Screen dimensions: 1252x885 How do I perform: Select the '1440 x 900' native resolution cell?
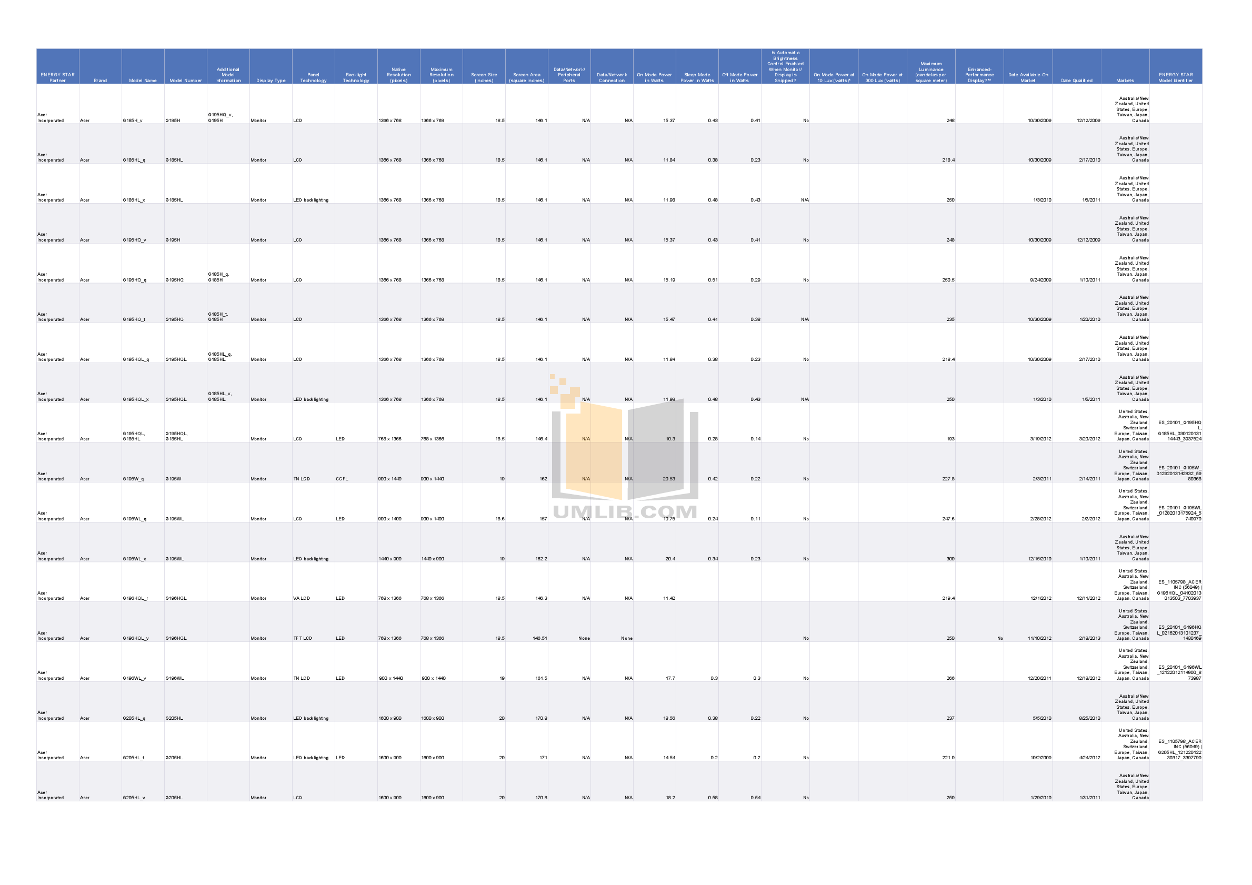point(390,559)
